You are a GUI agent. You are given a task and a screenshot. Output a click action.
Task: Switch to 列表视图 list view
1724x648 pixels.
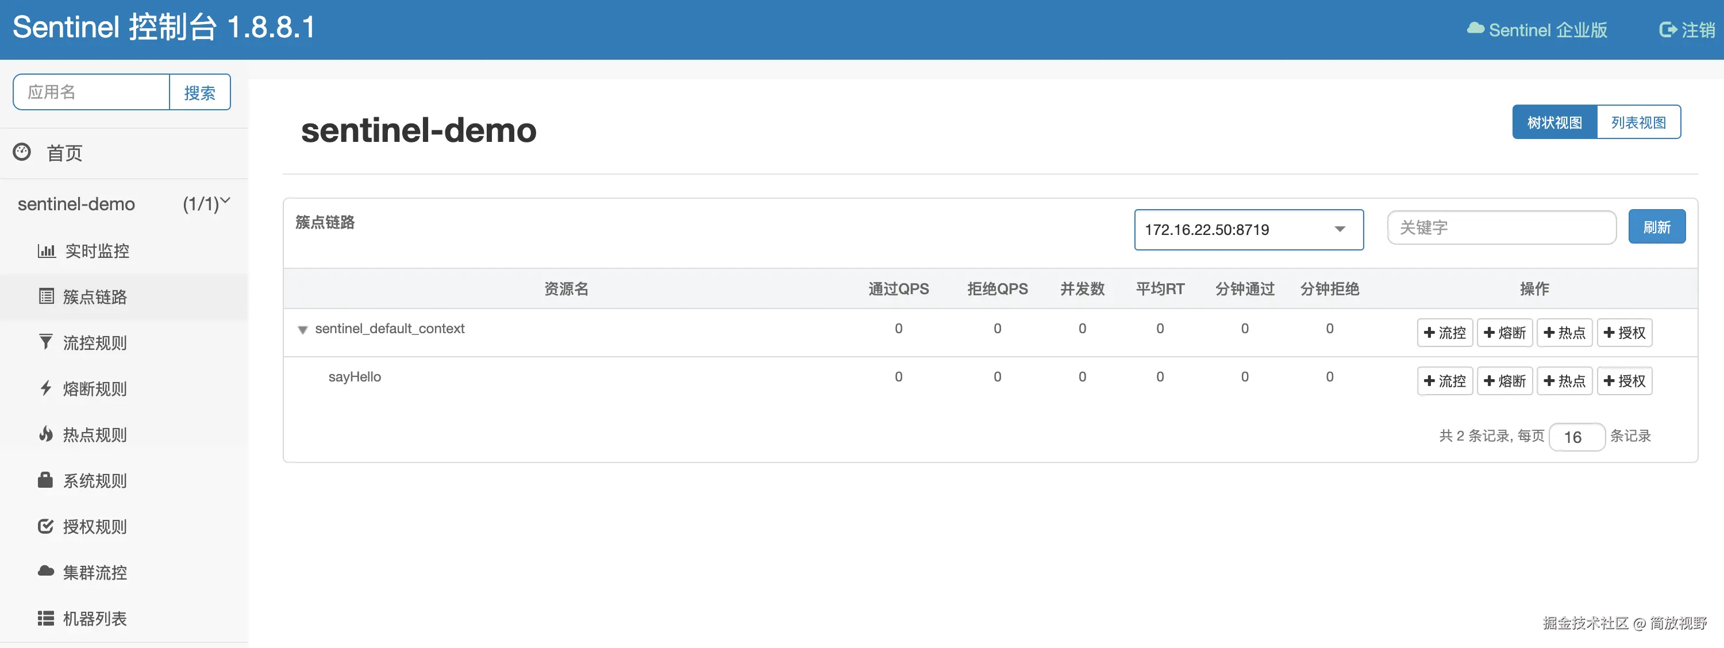coord(1638,122)
